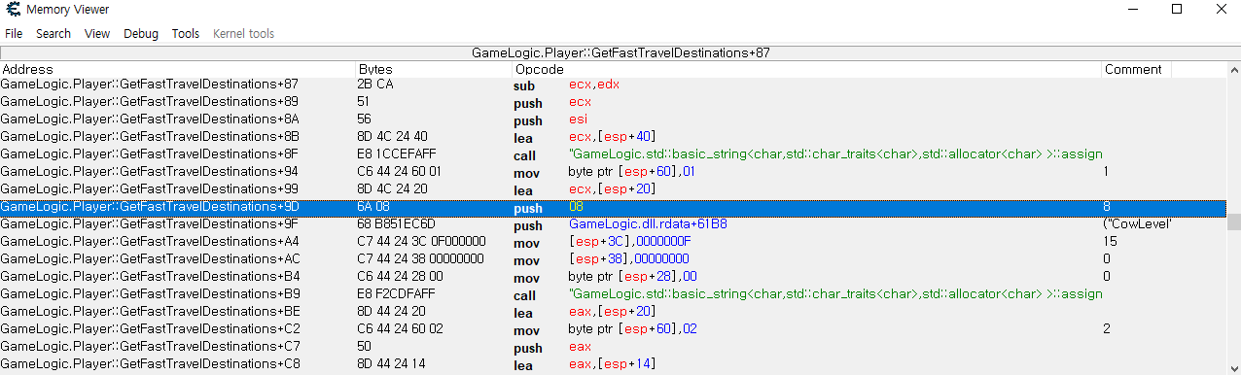This screenshot has width=1241, height=375.
Task: Open the Kernel tools menu
Action: coord(244,33)
